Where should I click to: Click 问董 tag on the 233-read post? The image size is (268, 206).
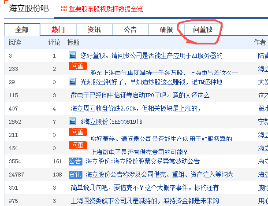(x=78, y=66)
